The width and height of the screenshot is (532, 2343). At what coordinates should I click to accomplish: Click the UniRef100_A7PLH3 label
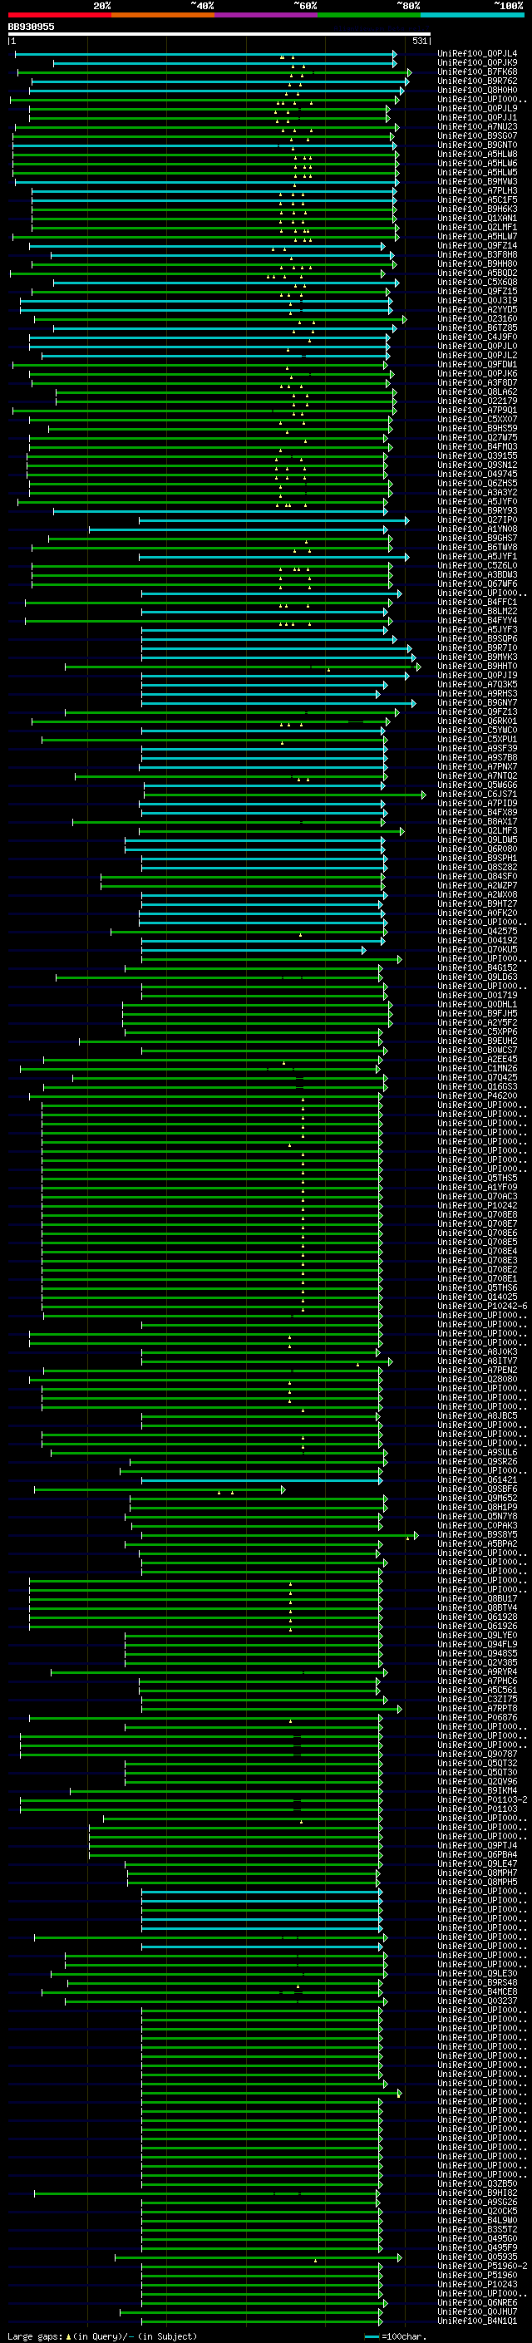[477, 191]
